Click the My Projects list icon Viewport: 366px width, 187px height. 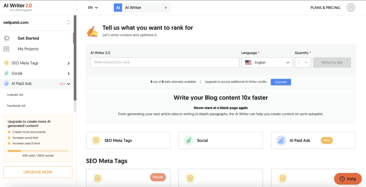point(6,49)
